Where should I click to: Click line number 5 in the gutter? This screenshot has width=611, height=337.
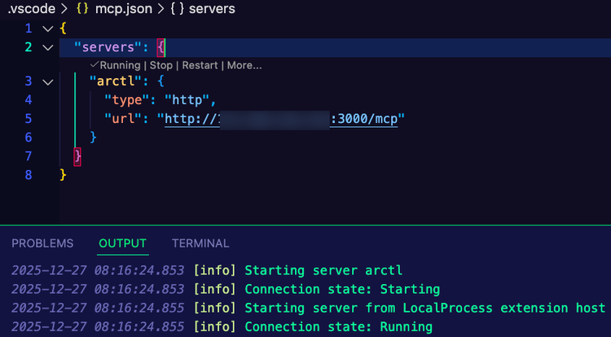29,119
